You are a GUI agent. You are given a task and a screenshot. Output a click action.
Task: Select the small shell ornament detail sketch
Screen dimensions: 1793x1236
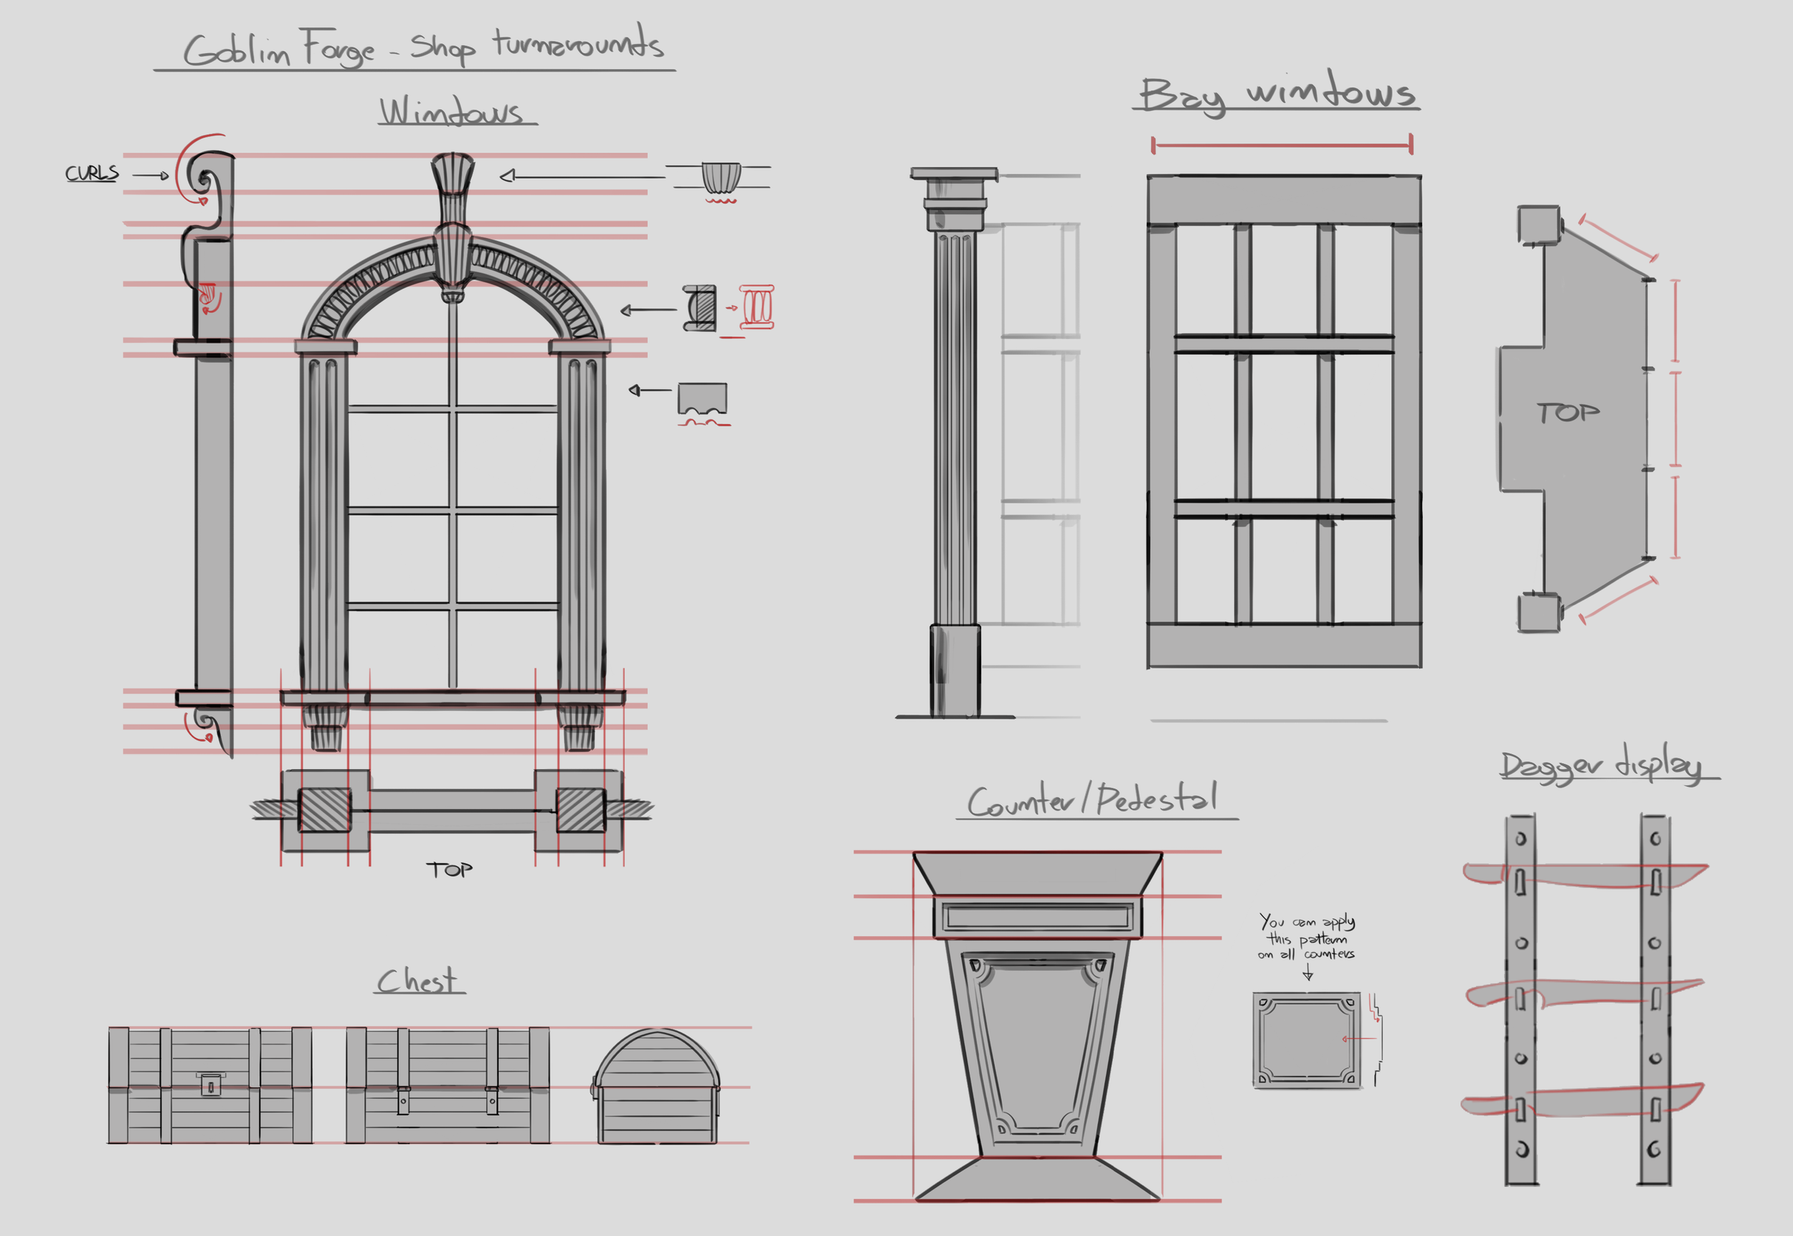pos(721,178)
